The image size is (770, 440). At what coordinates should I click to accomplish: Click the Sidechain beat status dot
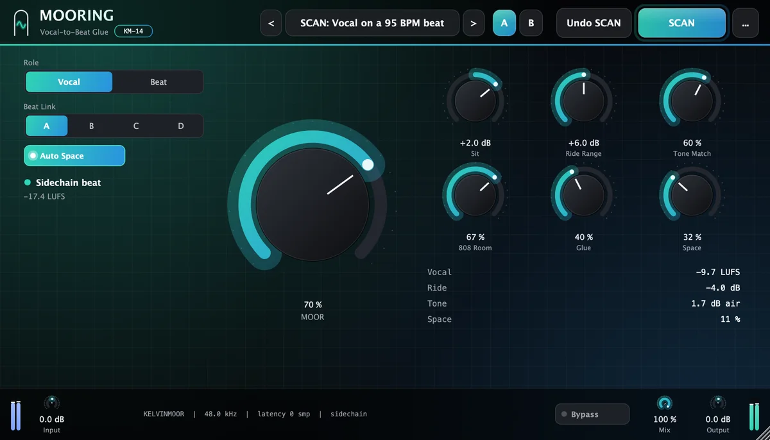point(28,183)
